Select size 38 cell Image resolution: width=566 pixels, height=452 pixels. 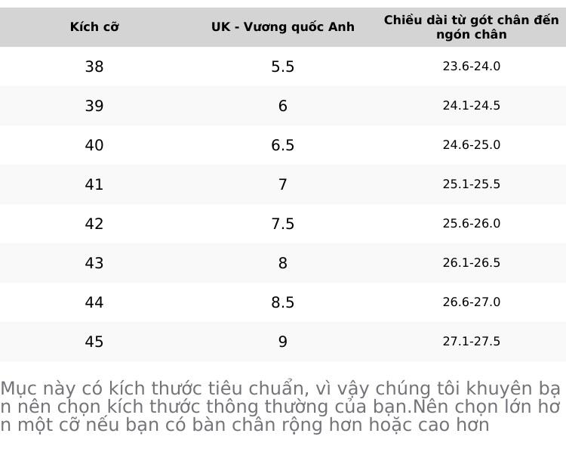[x=94, y=67]
